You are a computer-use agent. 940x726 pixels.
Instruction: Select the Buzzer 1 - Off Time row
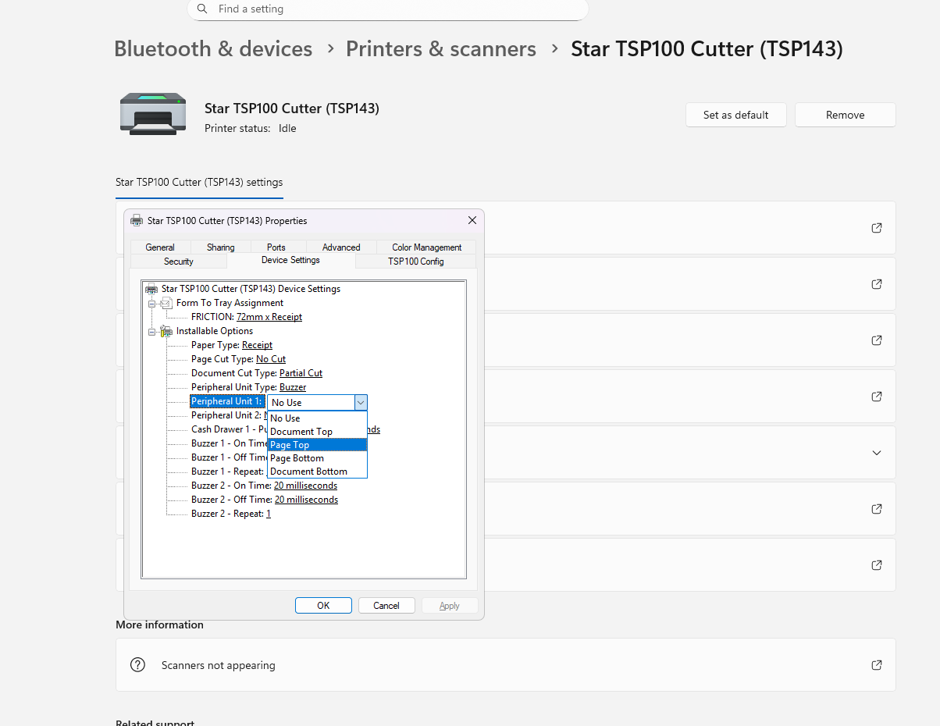[229, 457]
